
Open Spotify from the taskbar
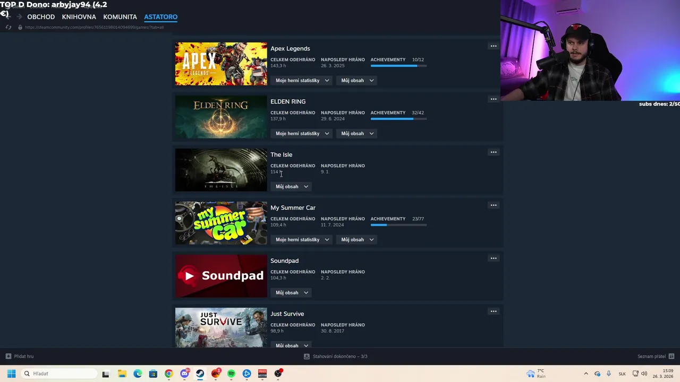231,374
